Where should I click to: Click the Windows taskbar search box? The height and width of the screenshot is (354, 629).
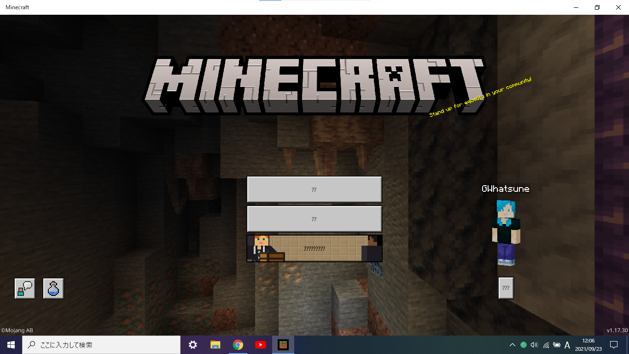[x=101, y=345]
